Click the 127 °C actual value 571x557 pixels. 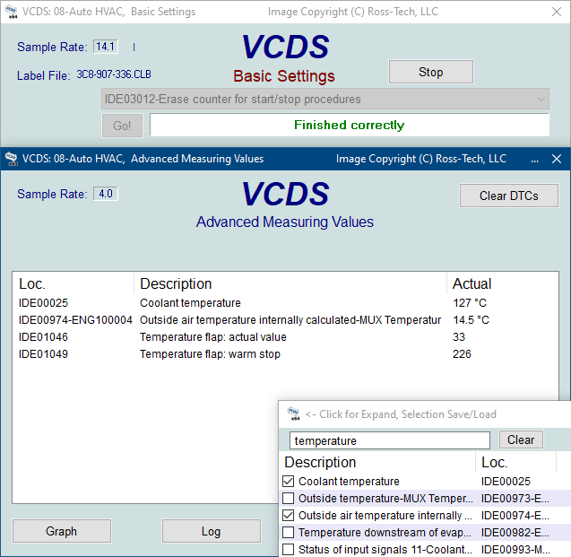pos(470,303)
